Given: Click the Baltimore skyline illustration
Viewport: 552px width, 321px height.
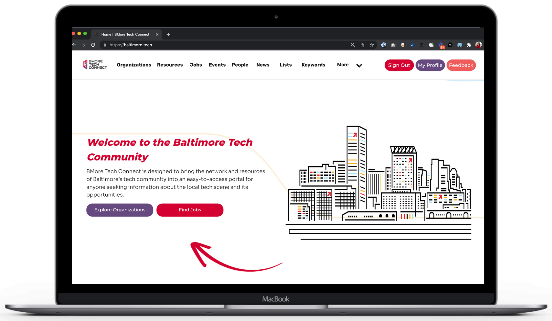Looking at the screenshot, I should [379, 182].
